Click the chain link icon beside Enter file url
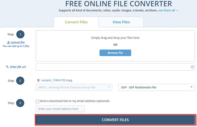 pyautogui.click(x=7, y=67)
